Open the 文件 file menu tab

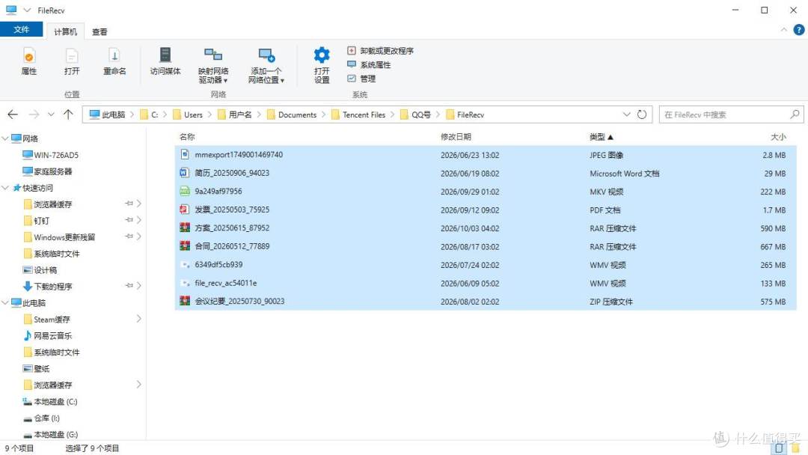21,29
